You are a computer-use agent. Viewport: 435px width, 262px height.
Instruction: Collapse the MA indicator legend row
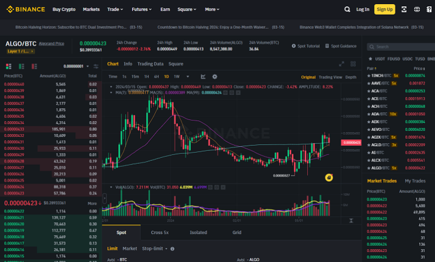pos(111,92)
